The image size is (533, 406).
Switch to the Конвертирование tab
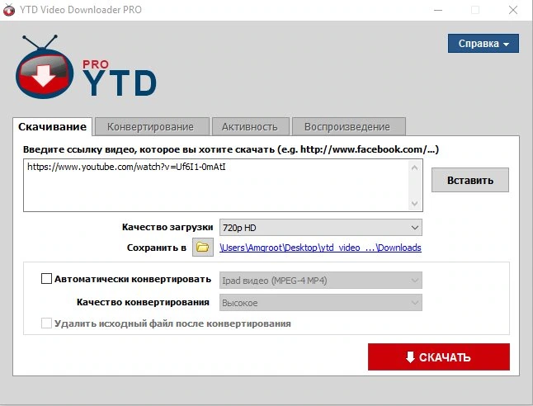[151, 127]
